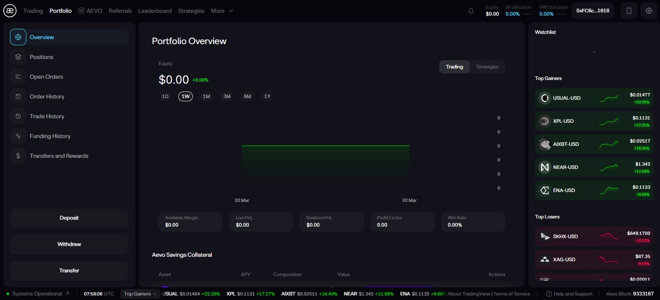The width and height of the screenshot is (660, 300).
Task: Click the MM Utilization 0.00% value
Action: [x=546, y=14]
